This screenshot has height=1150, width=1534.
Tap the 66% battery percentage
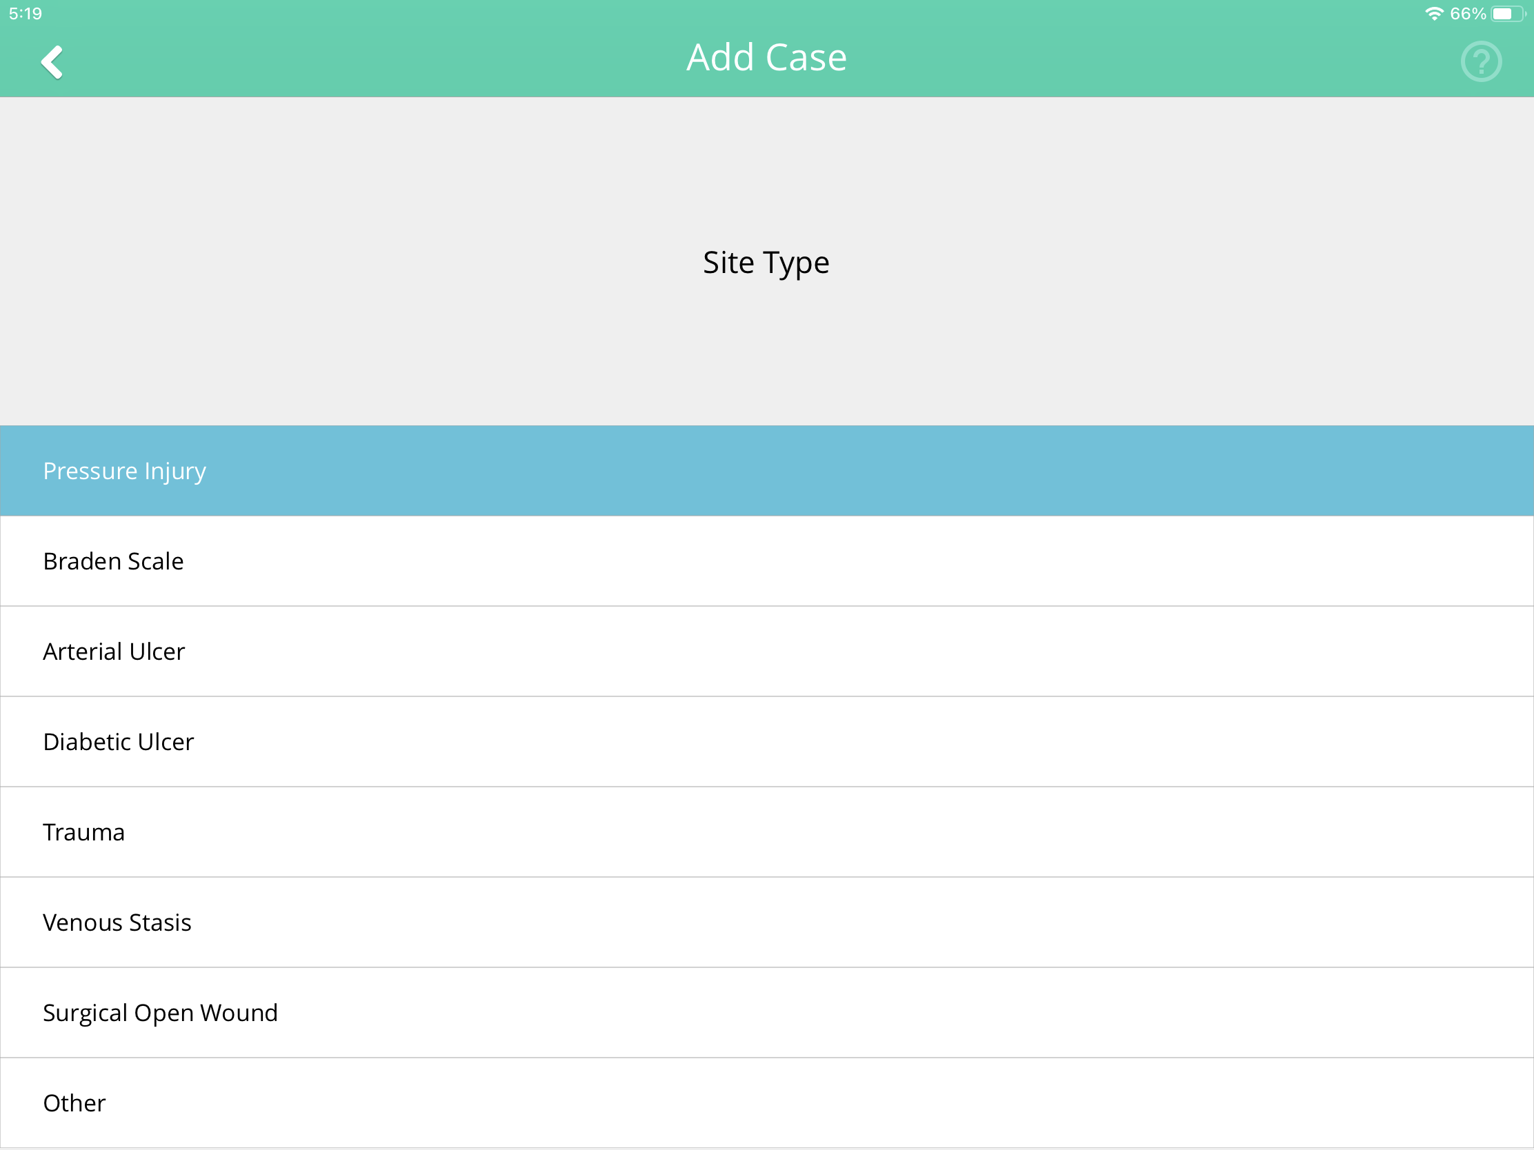(1467, 14)
